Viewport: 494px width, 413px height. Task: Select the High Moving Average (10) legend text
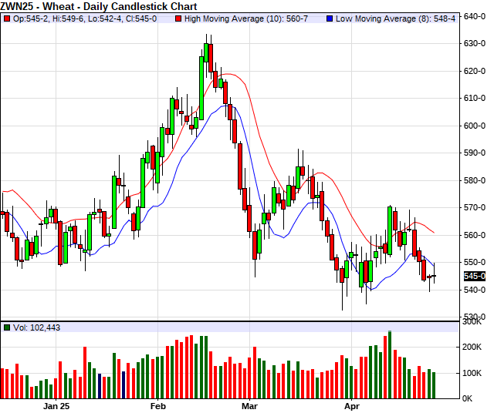[x=242, y=17]
